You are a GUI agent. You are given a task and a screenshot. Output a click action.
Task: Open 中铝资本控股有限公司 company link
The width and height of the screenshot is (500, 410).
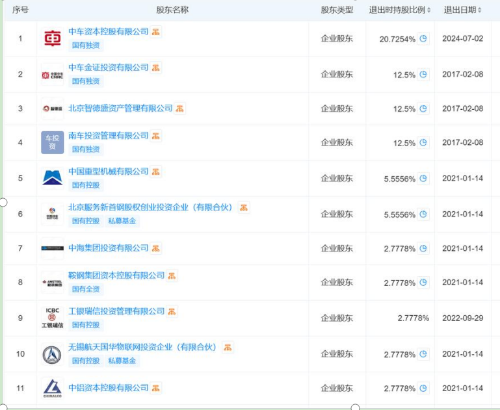[x=109, y=388]
